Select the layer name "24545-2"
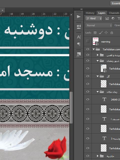The image size is (120, 160). coord(115,99)
